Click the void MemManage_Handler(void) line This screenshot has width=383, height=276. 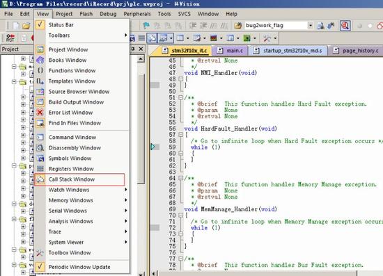click(x=230, y=209)
